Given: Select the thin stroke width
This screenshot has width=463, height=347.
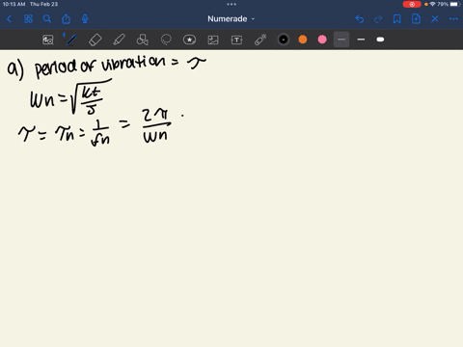Looking at the screenshot, I should point(341,40).
